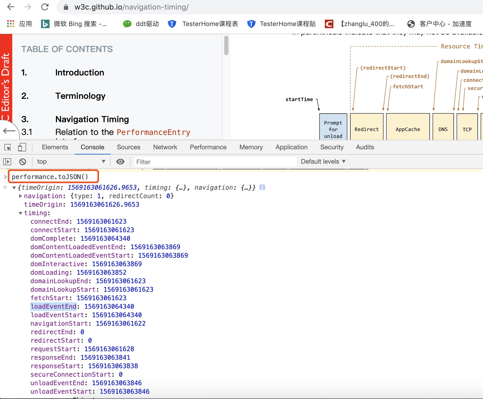Click the table of contents scrollbar
The width and height of the screenshot is (483, 399).
pos(226,45)
